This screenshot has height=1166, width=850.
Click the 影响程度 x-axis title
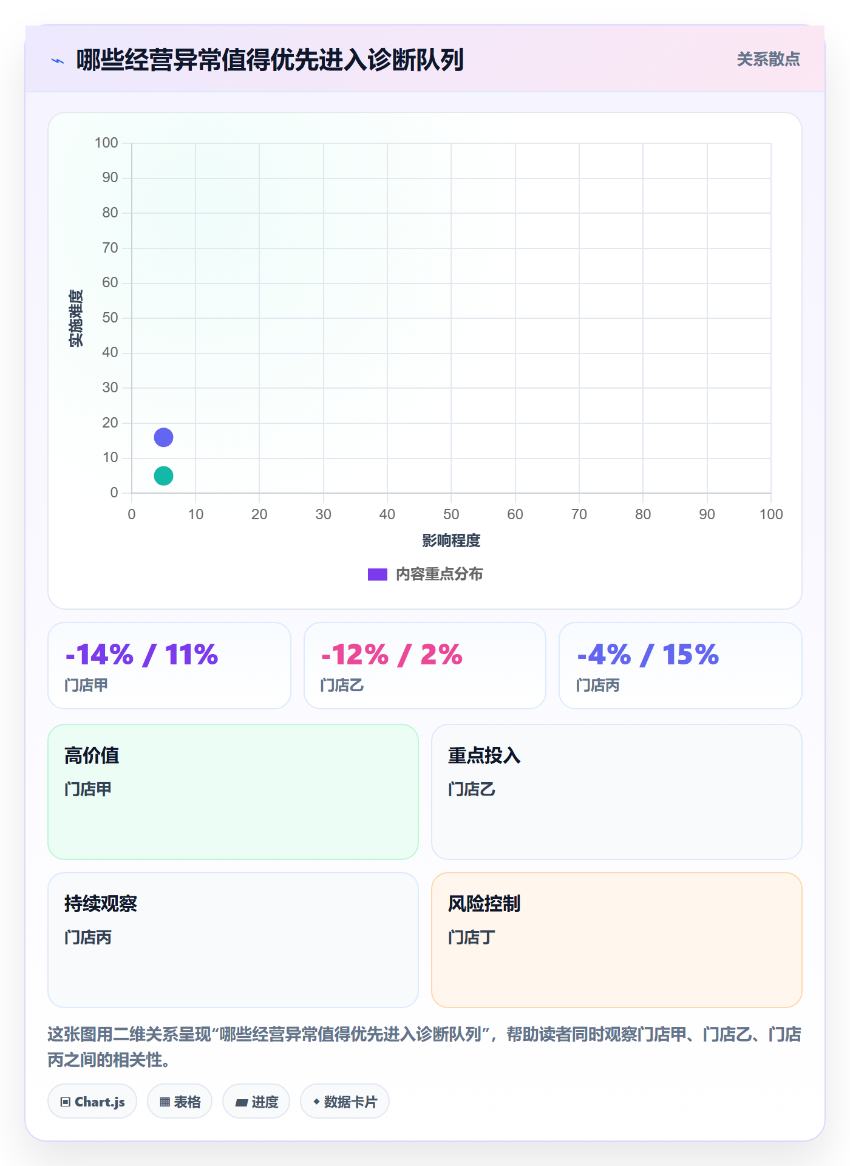(451, 540)
